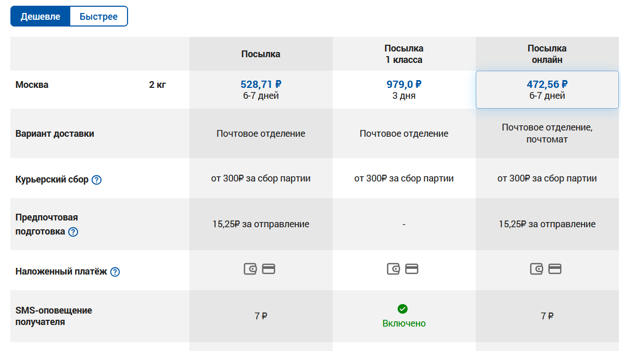The image size is (621, 351).
Task: Click wallet icon in Посылка column
Action: coord(250,269)
